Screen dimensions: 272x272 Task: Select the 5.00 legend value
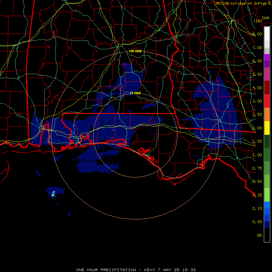pos(257,74)
